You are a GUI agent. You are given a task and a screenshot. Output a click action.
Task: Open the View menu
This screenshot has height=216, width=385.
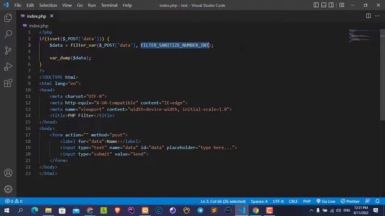coord(67,5)
